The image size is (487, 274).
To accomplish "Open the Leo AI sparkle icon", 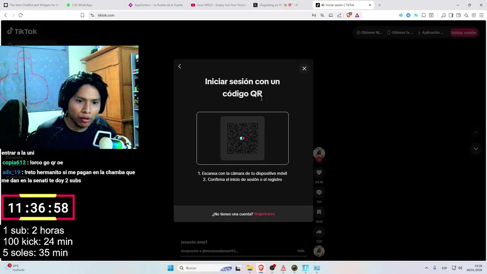I will tap(466, 15).
